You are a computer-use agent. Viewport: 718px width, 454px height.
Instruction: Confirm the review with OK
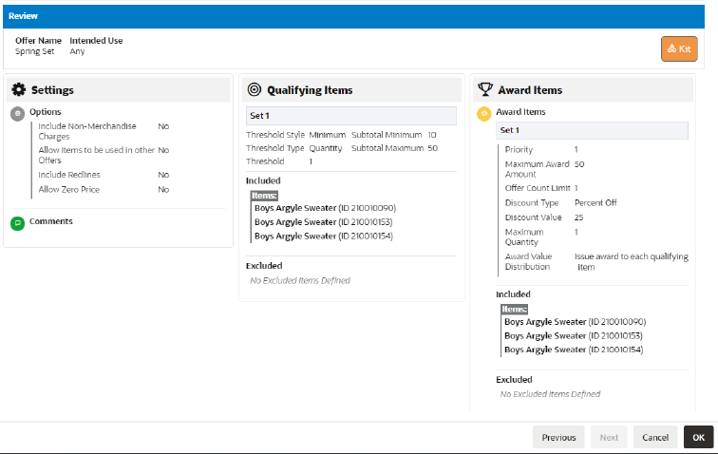[x=698, y=437]
